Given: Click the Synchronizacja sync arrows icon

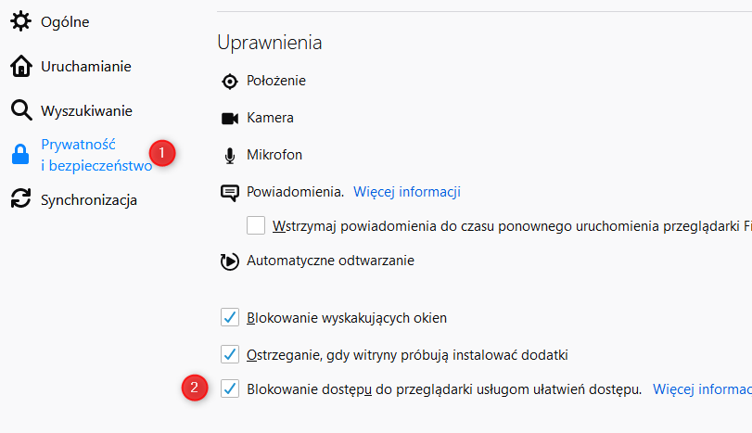Looking at the screenshot, I should point(20,198).
